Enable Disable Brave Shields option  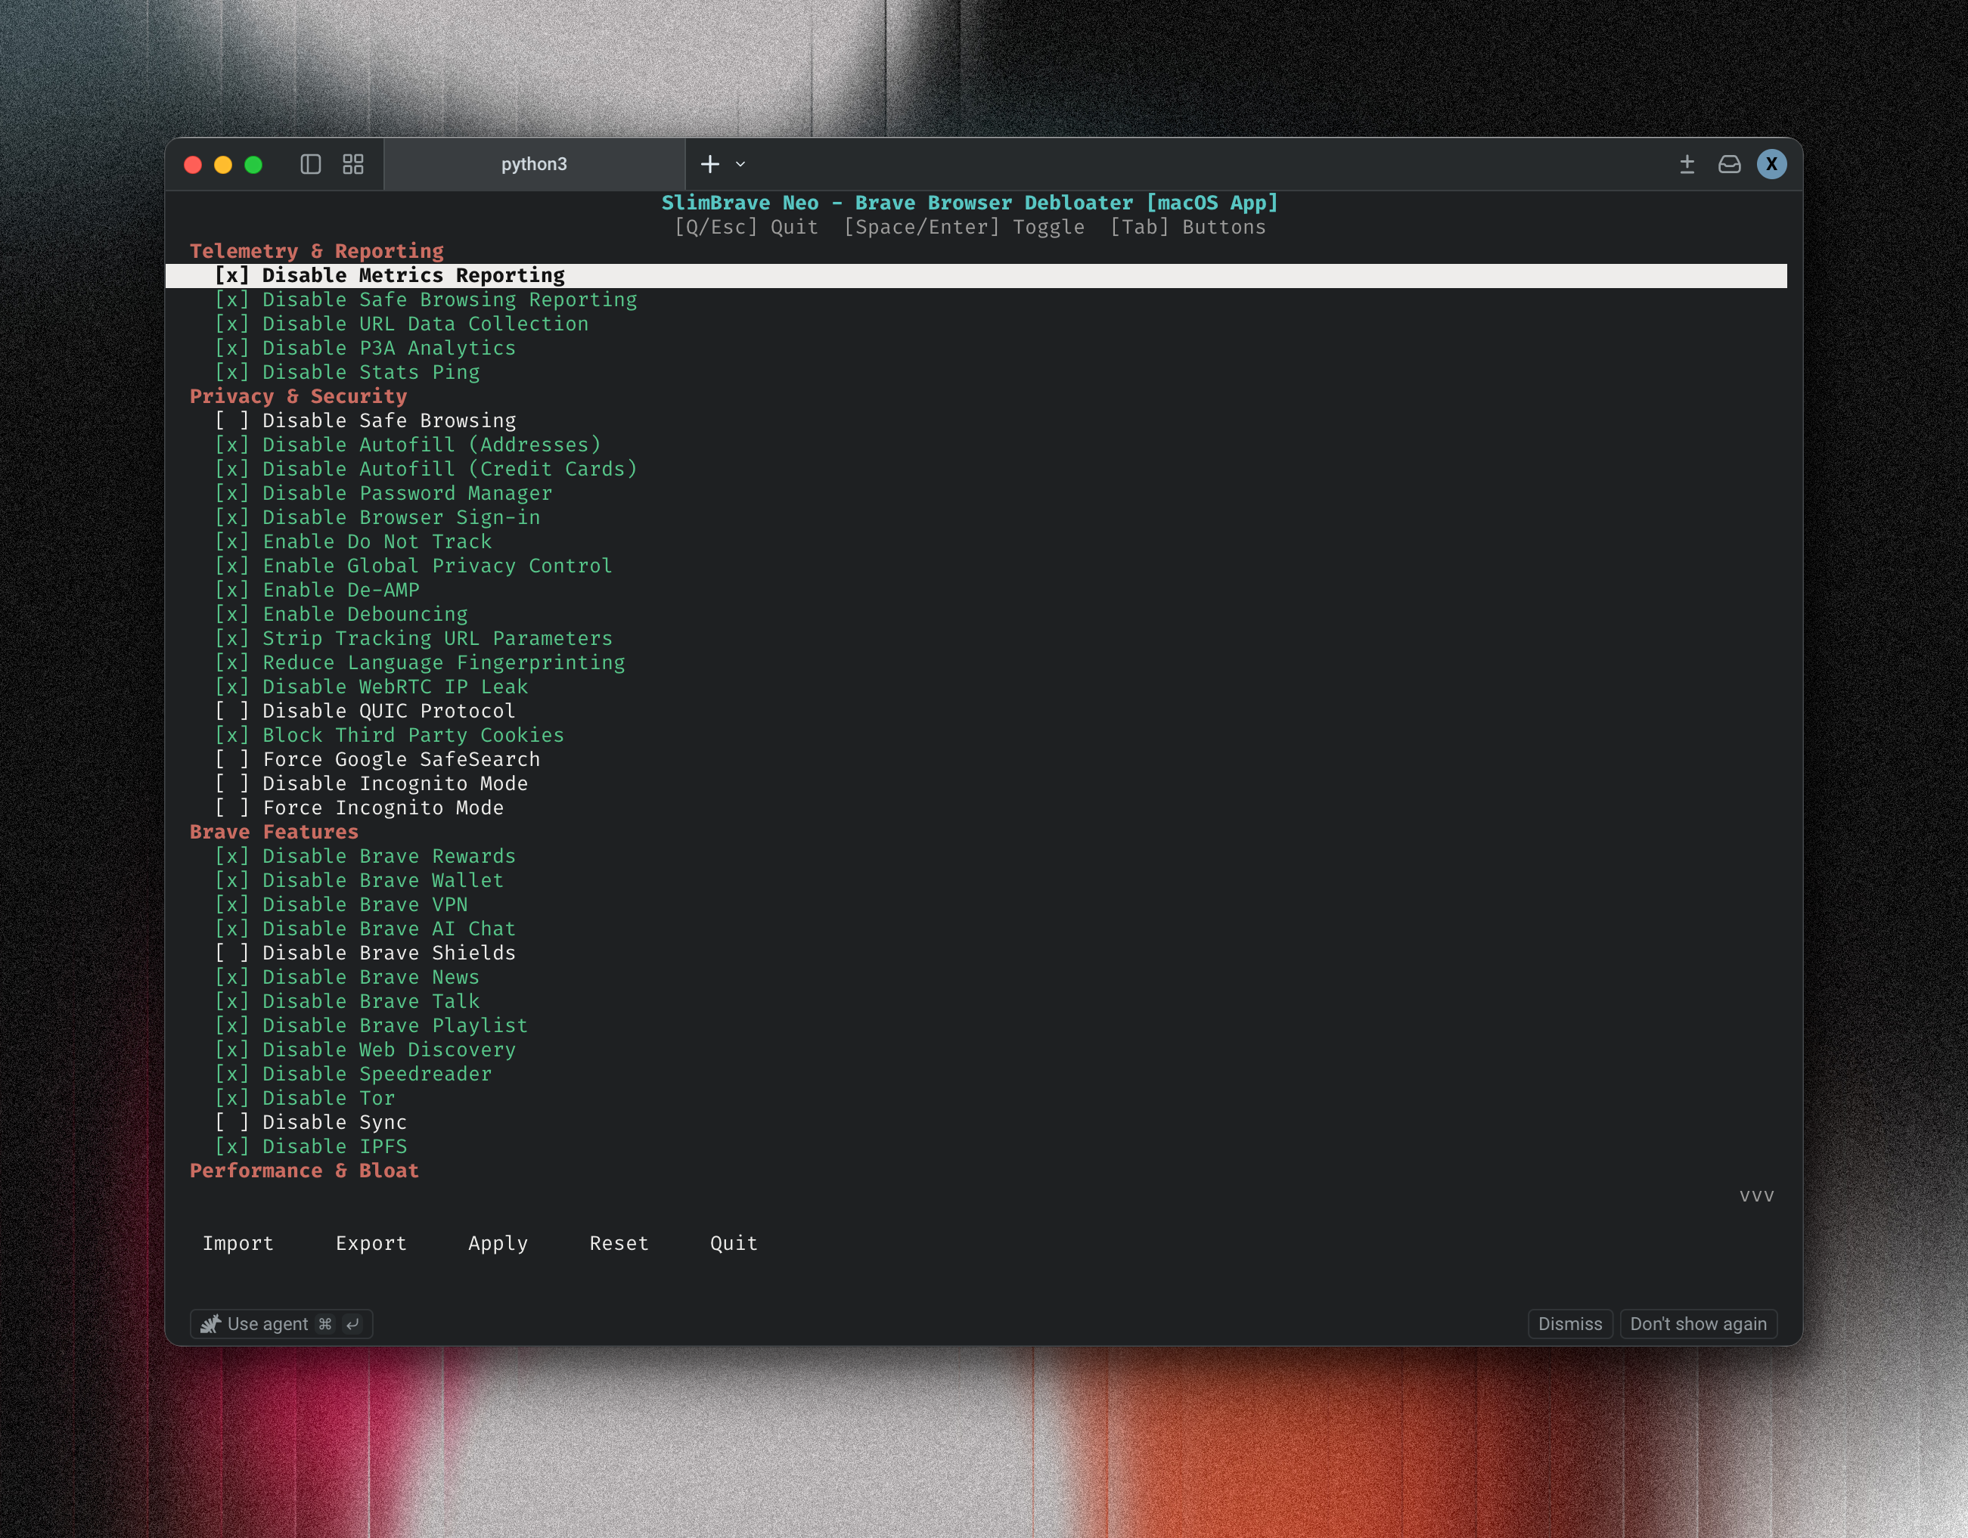pos(365,954)
